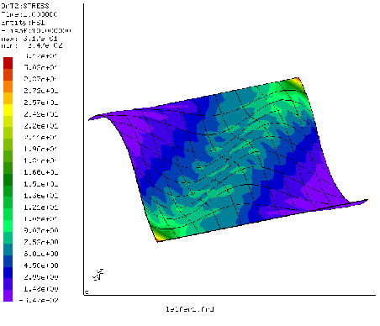Click the .frd file name below plot
The image size is (380, 326).
(190, 309)
